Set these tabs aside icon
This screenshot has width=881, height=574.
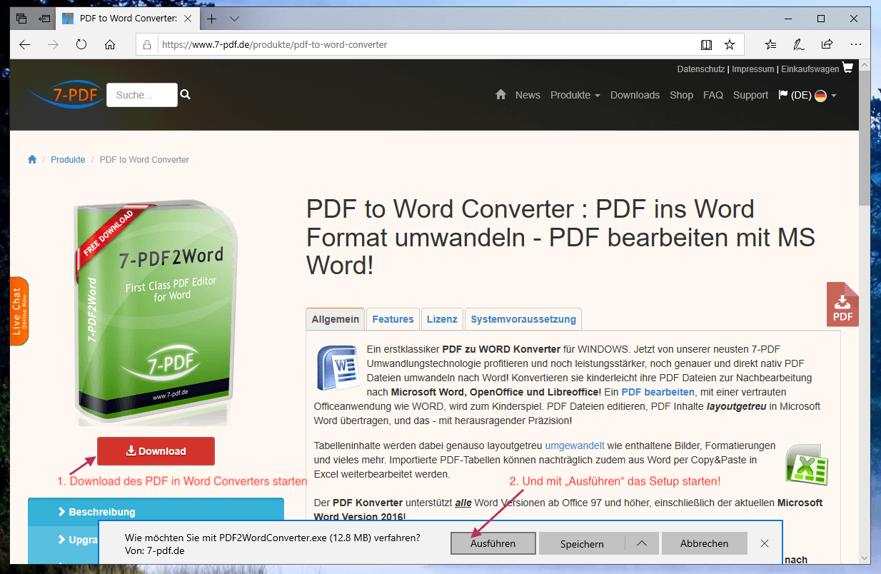(x=44, y=19)
